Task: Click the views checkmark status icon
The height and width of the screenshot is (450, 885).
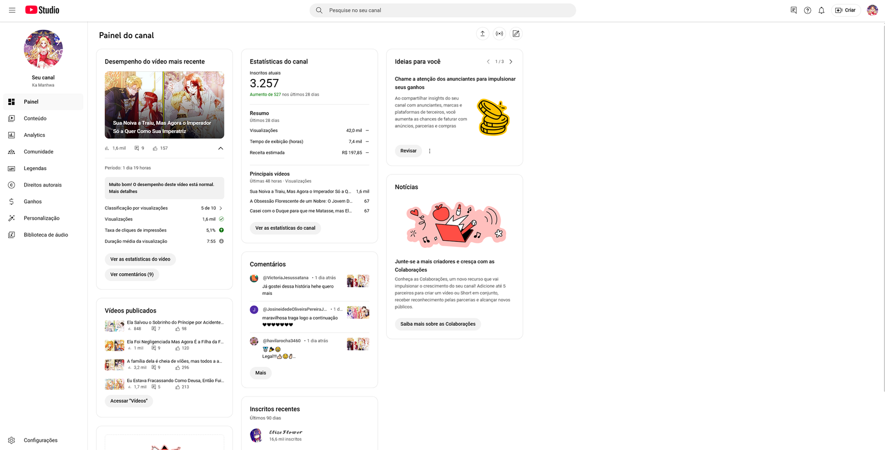Action: (221, 219)
